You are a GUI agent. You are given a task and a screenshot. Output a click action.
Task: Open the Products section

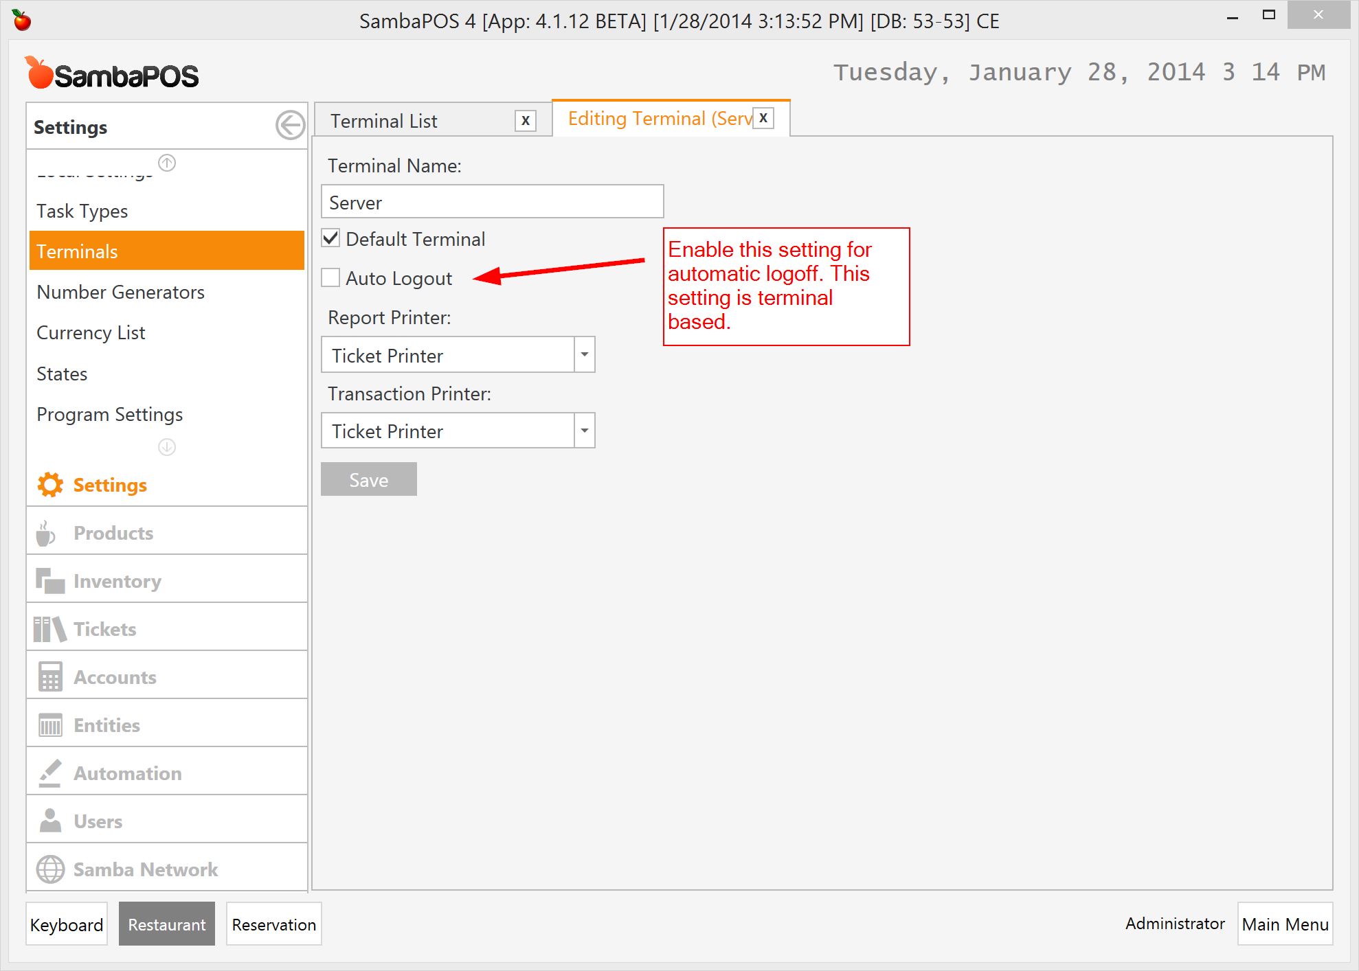pyautogui.click(x=113, y=532)
